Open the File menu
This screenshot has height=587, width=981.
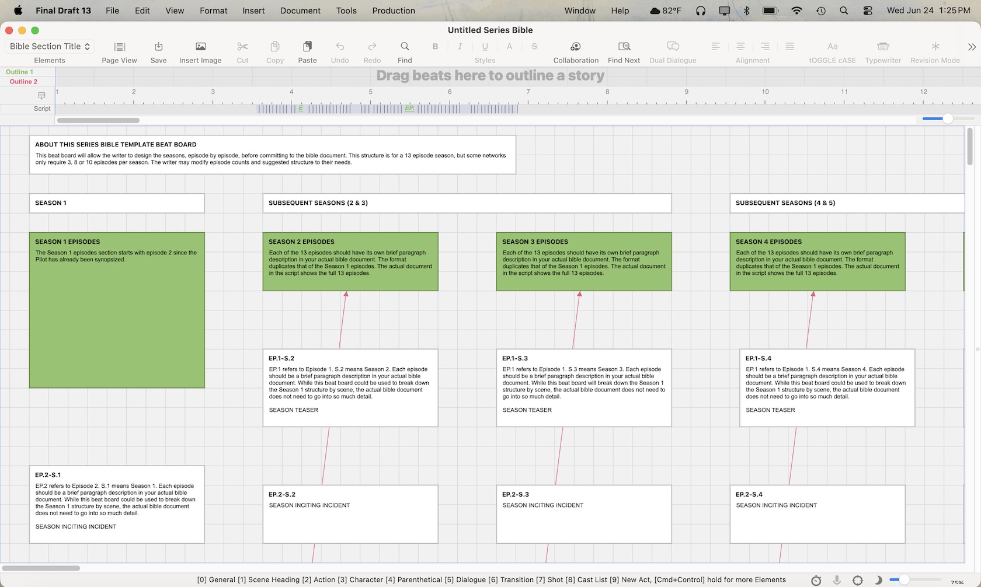click(x=112, y=11)
